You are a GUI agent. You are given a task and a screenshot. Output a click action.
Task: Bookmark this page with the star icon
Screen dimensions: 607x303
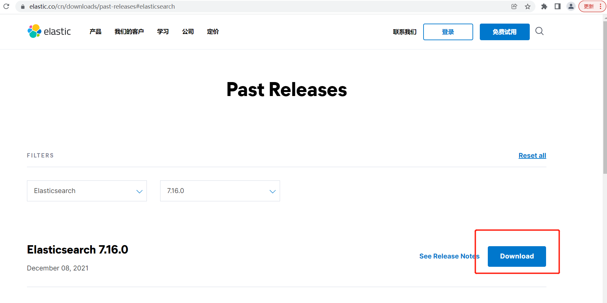coord(528,6)
